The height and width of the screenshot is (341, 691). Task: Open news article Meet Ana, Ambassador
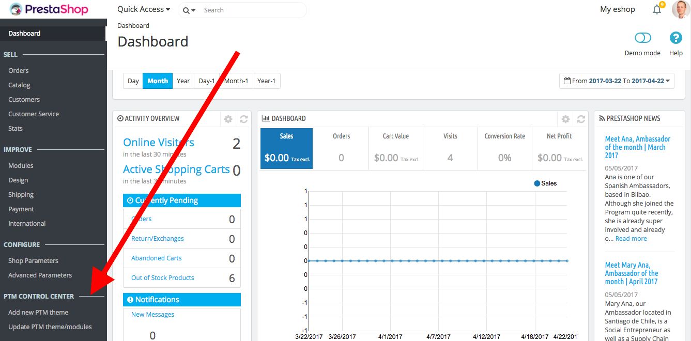pyautogui.click(x=638, y=147)
